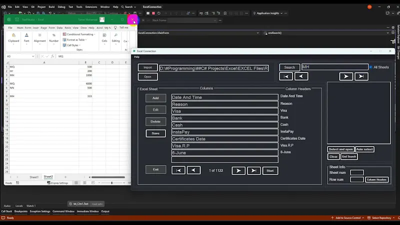This screenshot has width=400, height=225.
Task: Click the Excel user account avatar
Action: 102,19
